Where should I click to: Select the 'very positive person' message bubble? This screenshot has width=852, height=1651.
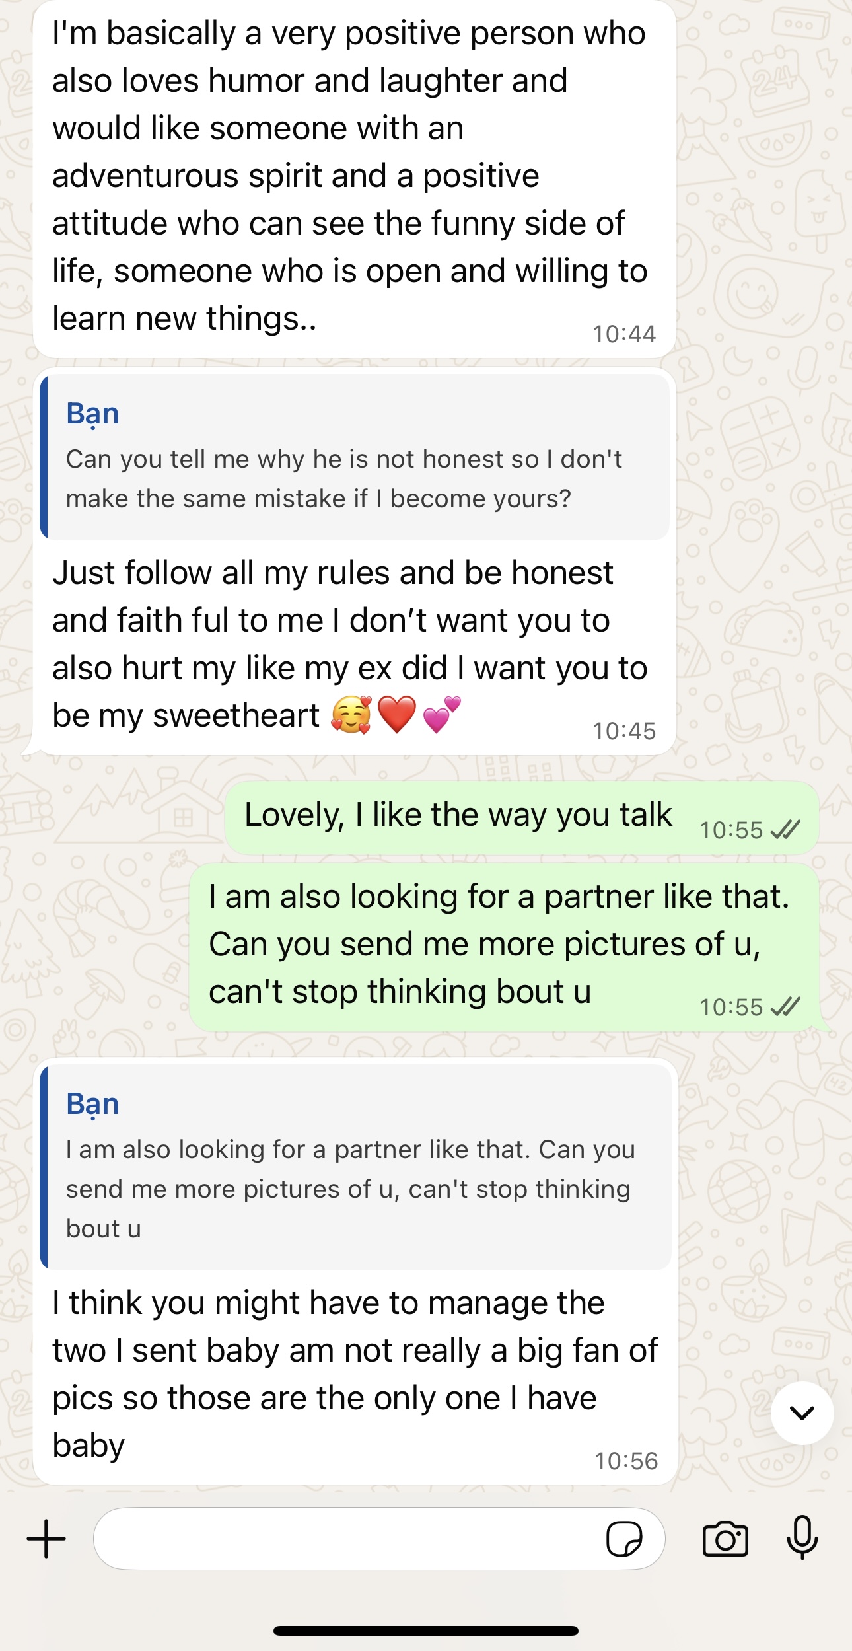tap(354, 178)
